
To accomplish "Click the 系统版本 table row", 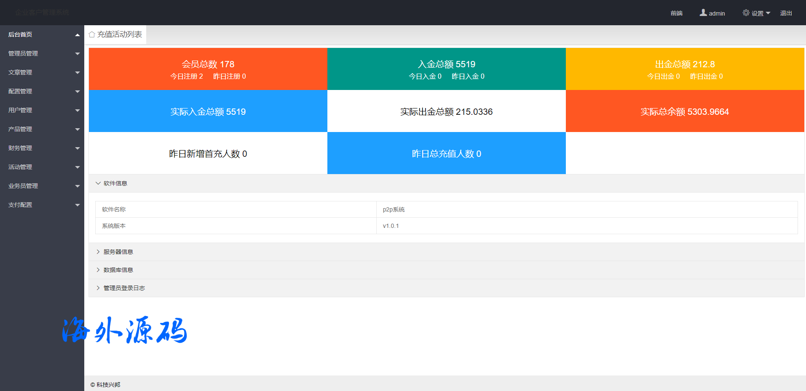I will (446, 226).
